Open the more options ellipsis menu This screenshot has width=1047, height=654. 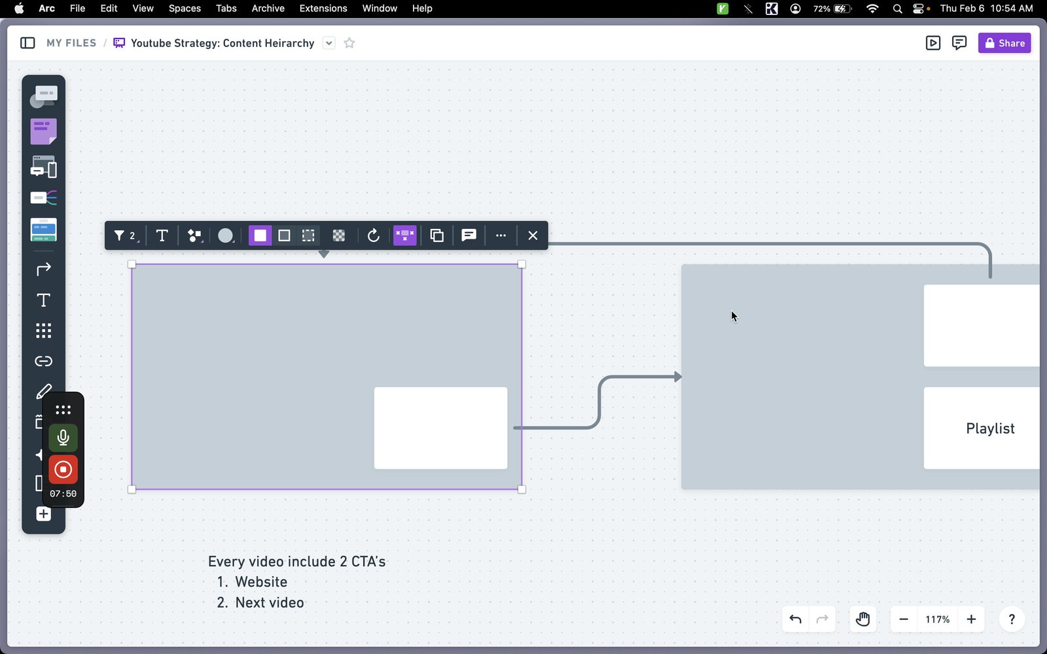tap(501, 235)
